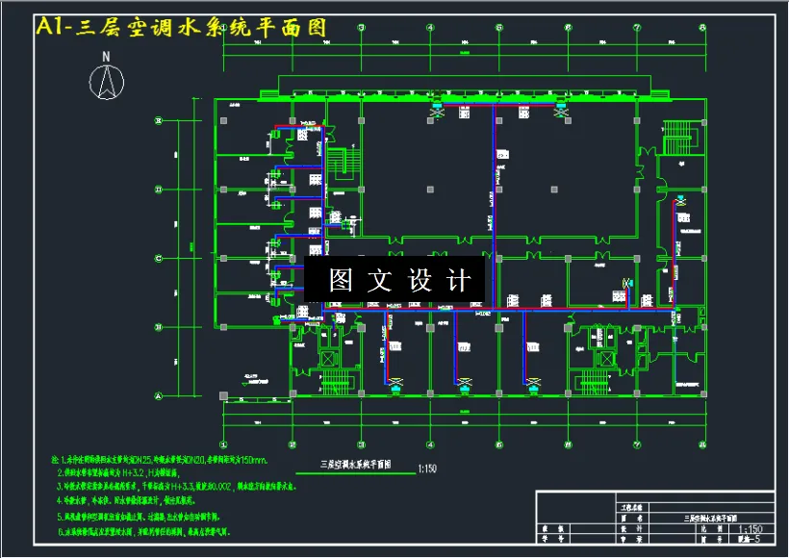Select the central vertical main water pipe

pos(494,206)
